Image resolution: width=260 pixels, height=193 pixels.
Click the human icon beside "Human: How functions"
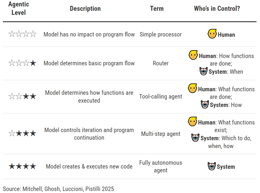(x=193, y=55)
